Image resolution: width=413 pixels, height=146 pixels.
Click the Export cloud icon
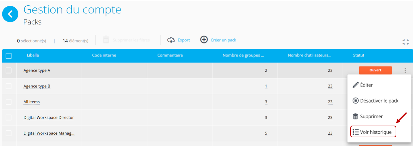171,40
